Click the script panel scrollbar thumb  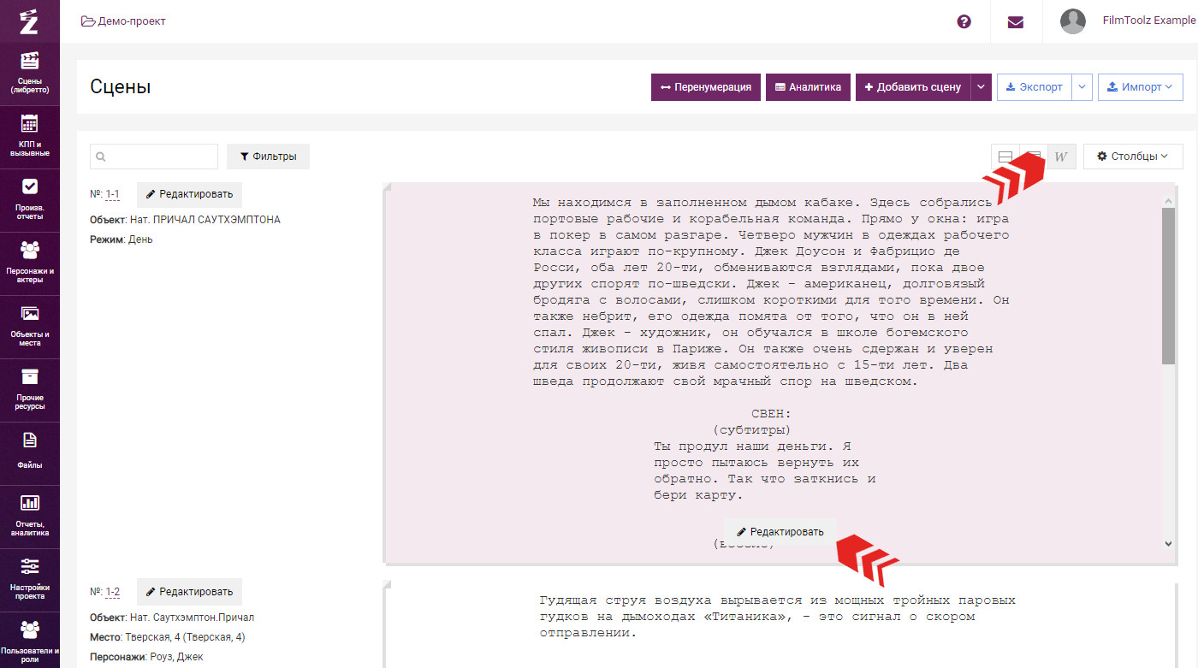[1169, 286]
